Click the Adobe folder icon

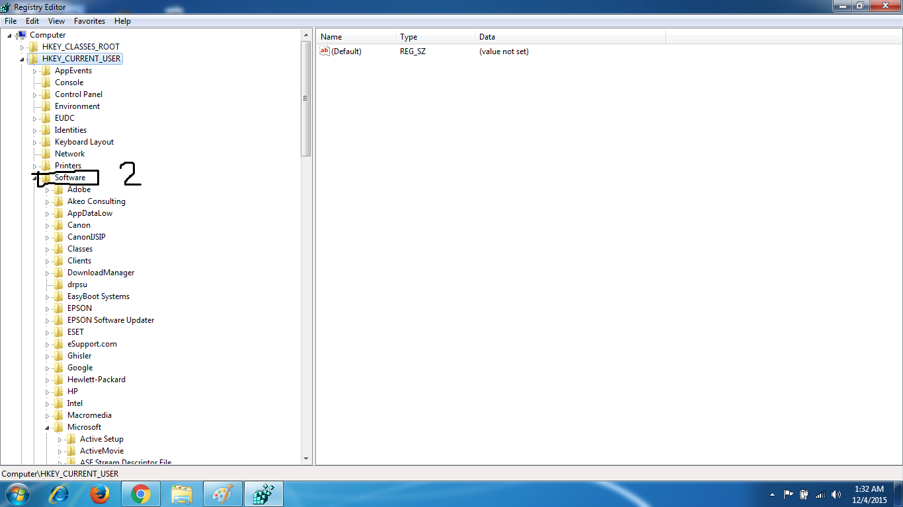pos(58,189)
